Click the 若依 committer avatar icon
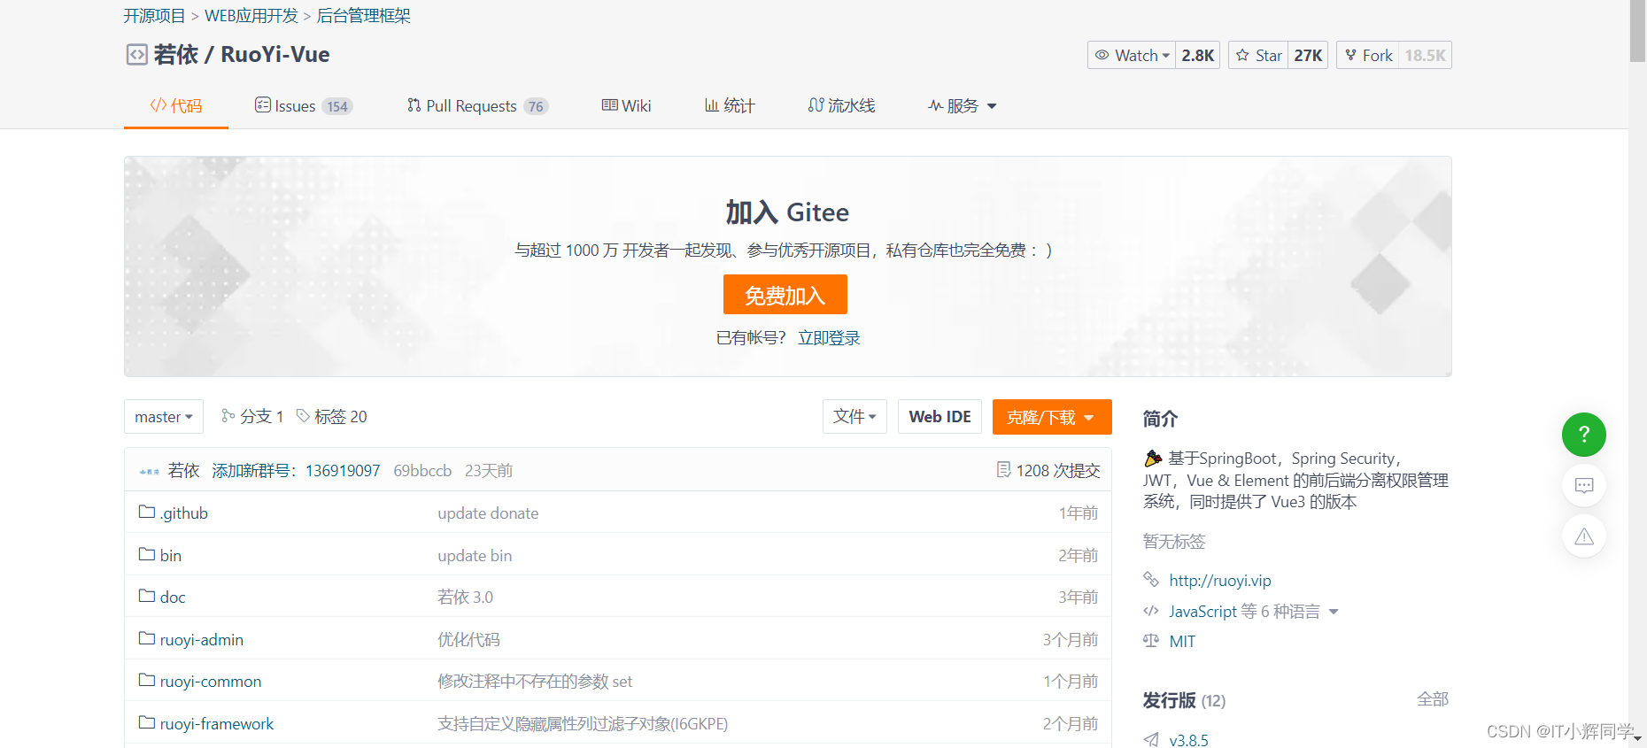1647x748 pixels. (x=150, y=471)
